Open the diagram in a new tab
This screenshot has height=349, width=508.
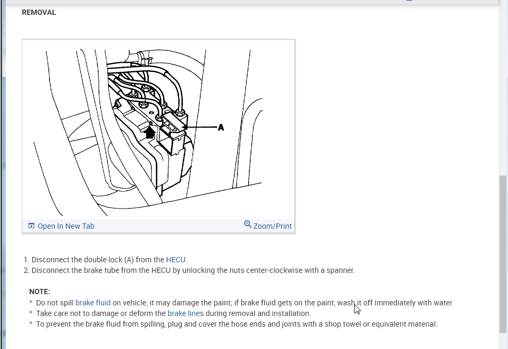tap(61, 226)
